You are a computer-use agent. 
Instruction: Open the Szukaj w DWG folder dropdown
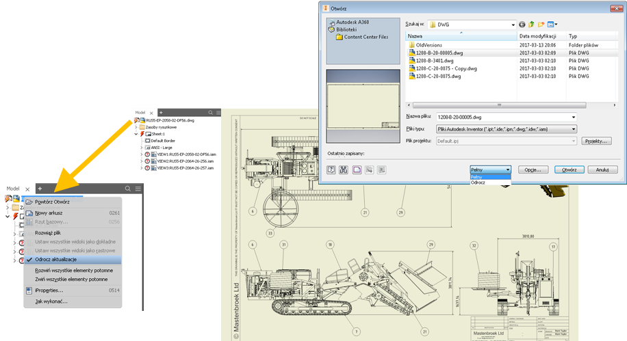click(x=513, y=25)
